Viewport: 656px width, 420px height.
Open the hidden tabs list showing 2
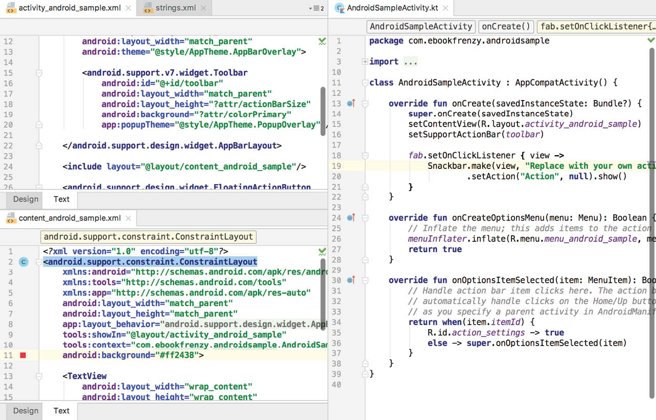pos(317,8)
